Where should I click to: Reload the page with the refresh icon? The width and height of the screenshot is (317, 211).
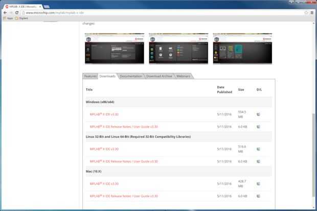click(x=17, y=13)
